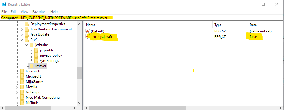This screenshot has height=110, width=284.
Task: Click tree pane scroll up arrow
Action: point(79,24)
